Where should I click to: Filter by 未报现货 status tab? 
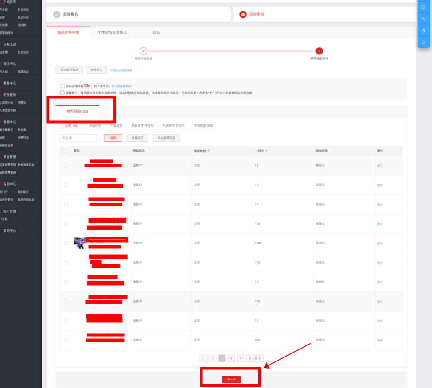tap(95, 126)
